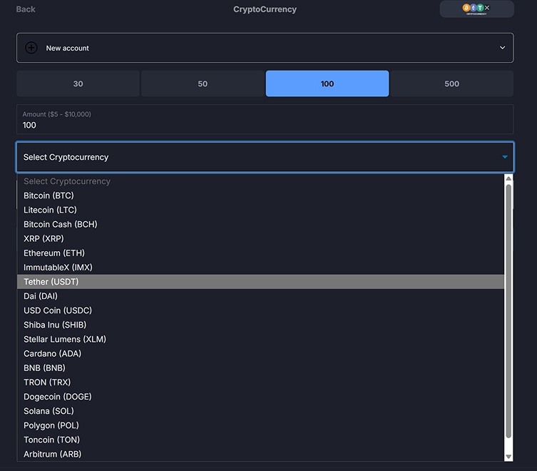Click the plus icon beside New account
The width and height of the screenshot is (537, 471).
(31, 48)
